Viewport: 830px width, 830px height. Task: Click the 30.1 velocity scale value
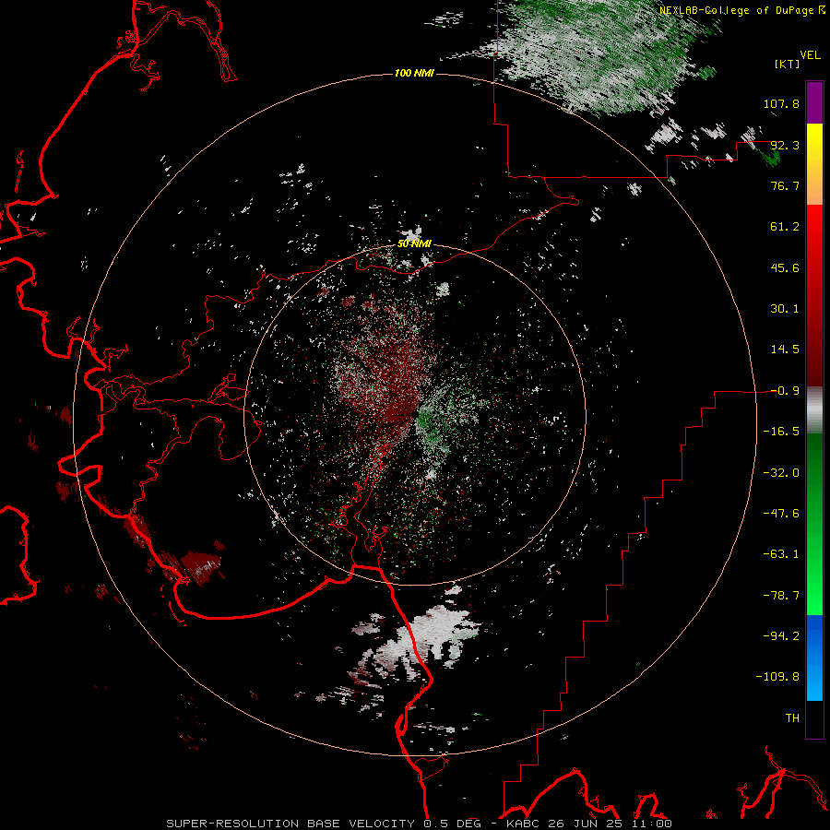(785, 309)
